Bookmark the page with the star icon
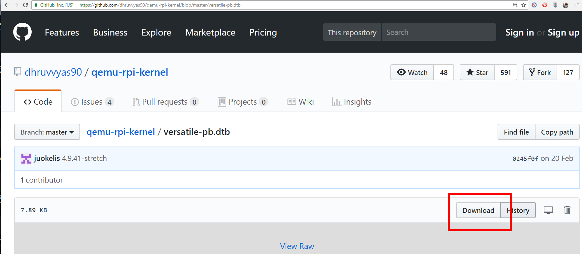Image resolution: width=582 pixels, height=254 pixels. pos(524,5)
